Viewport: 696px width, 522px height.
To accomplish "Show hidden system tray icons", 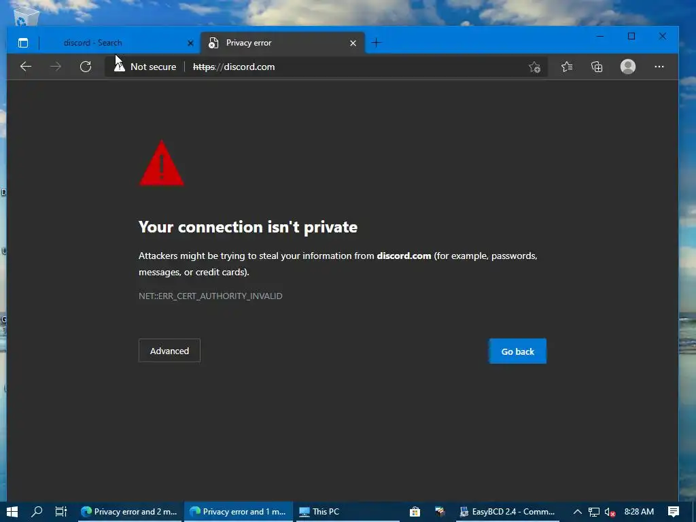I will 578,512.
